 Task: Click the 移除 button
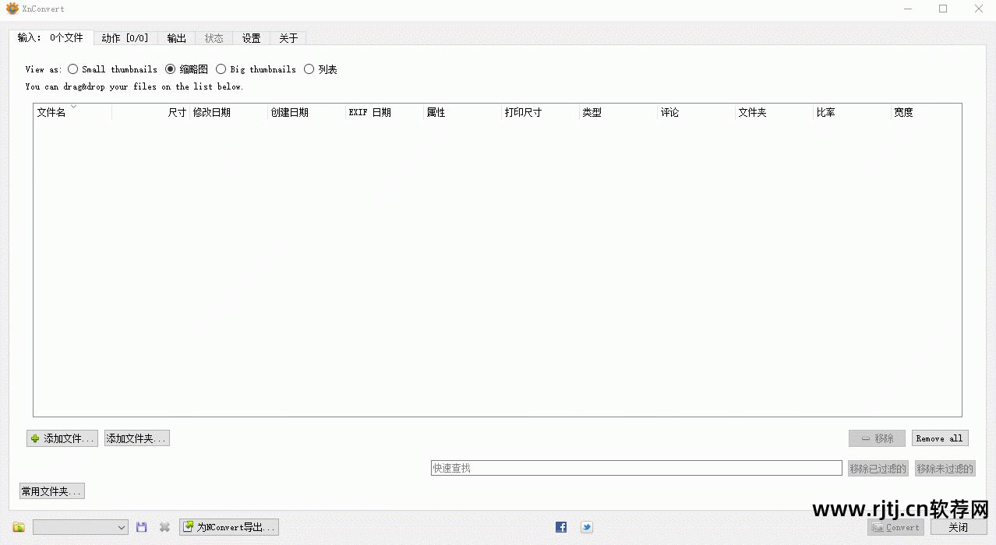877,438
